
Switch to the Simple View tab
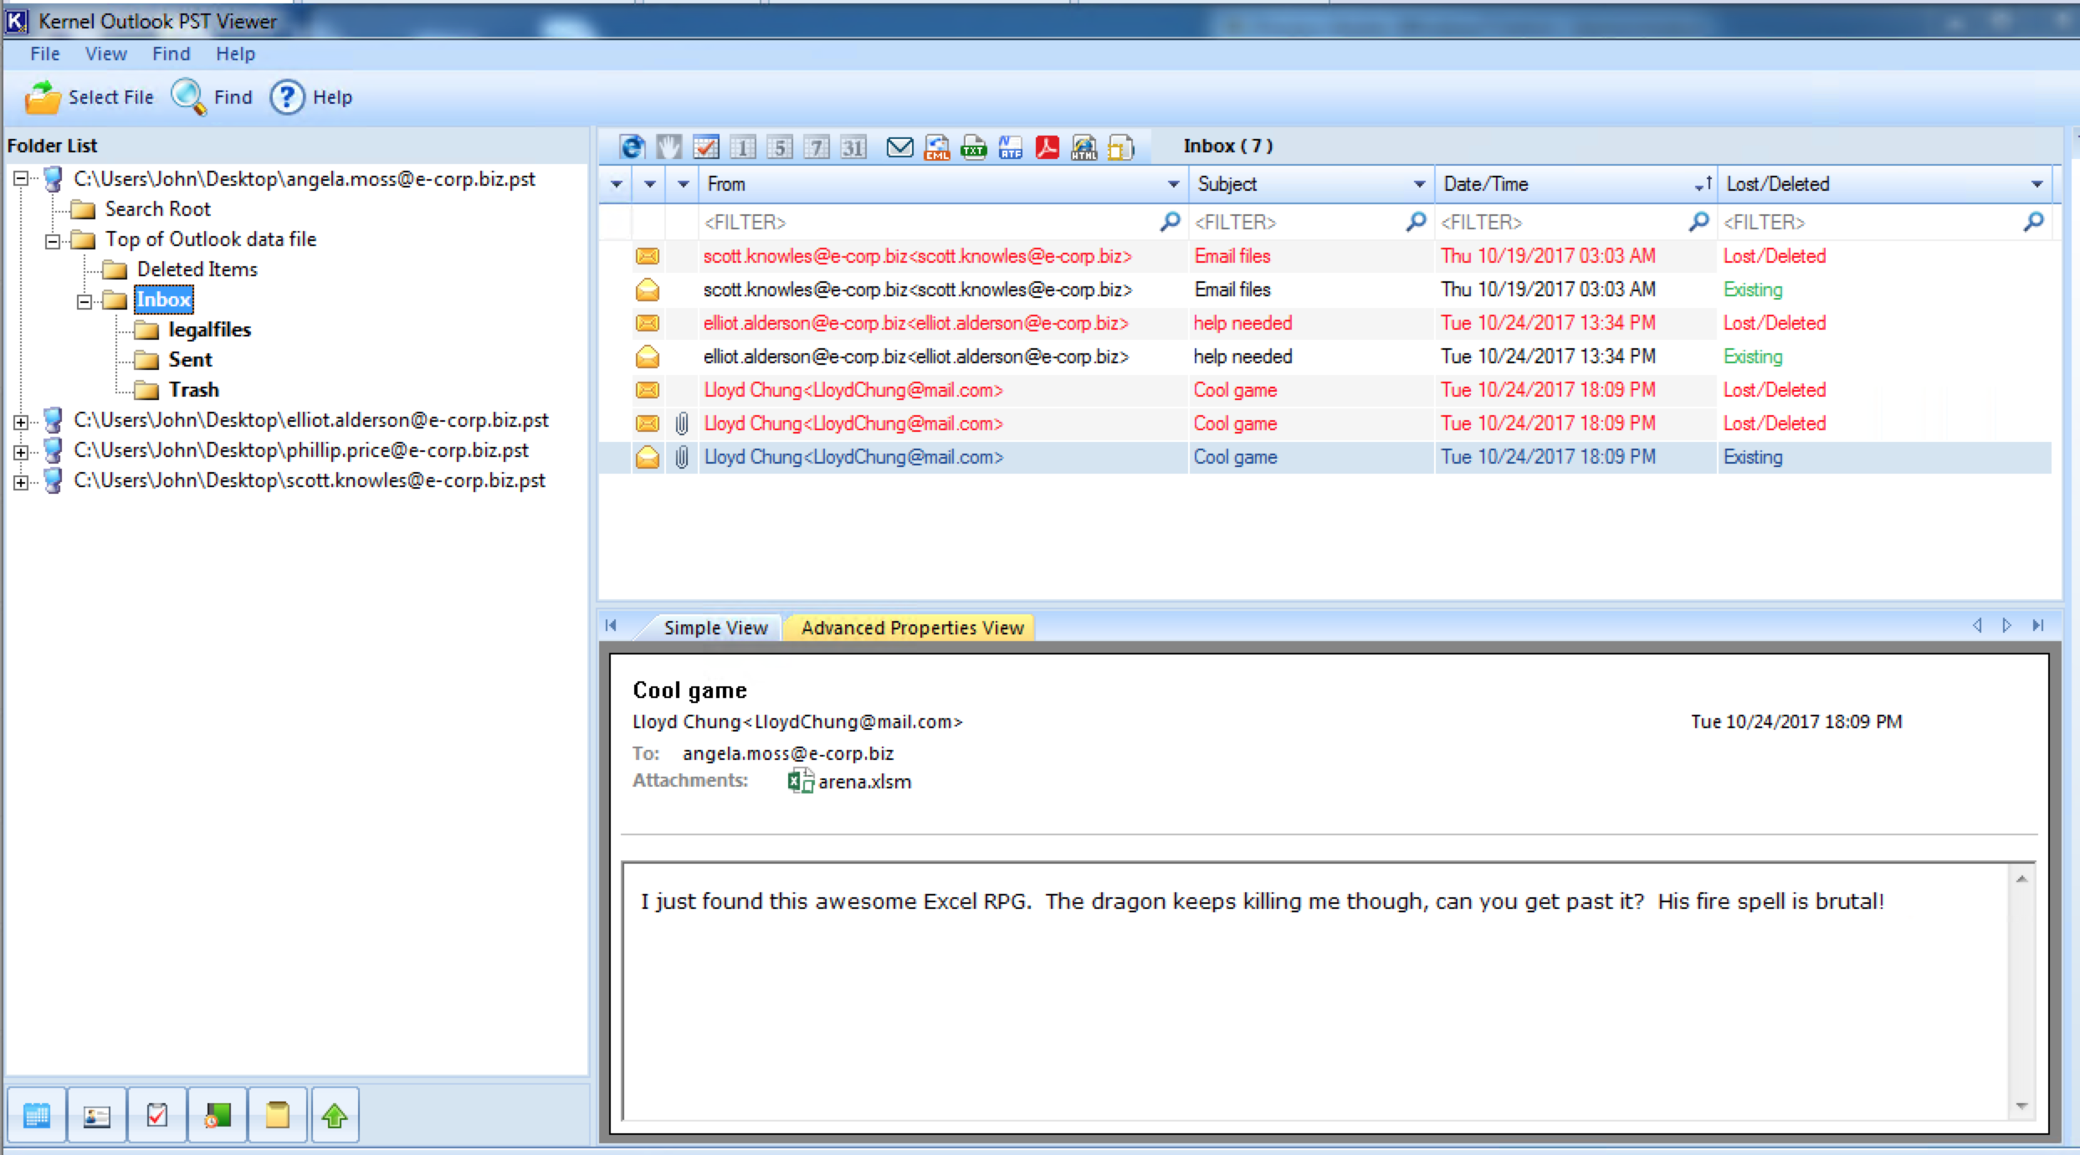[715, 628]
